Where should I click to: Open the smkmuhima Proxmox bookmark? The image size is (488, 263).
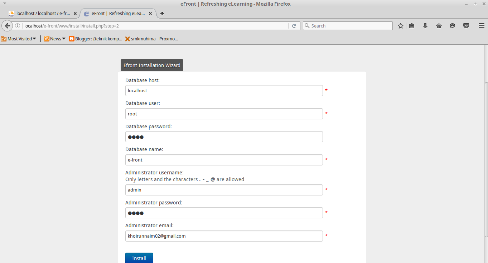(151, 39)
